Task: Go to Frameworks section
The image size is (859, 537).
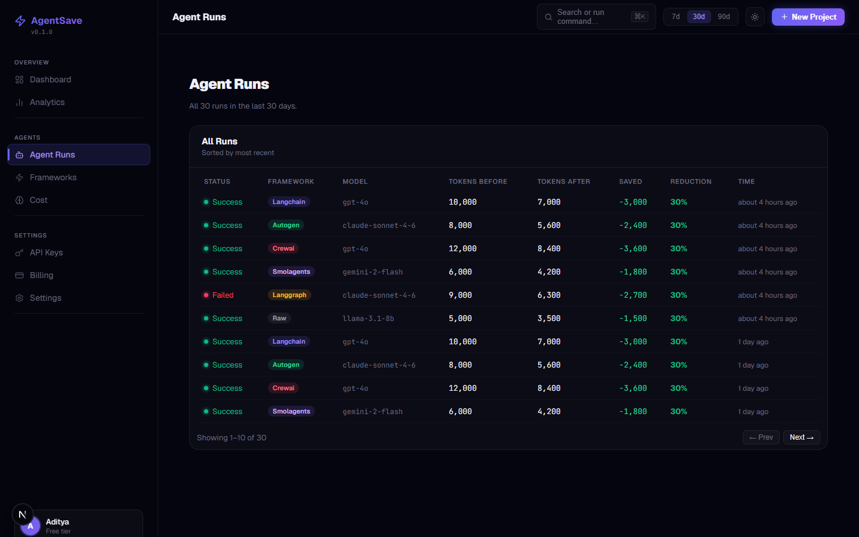Action: pyautogui.click(x=79, y=178)
